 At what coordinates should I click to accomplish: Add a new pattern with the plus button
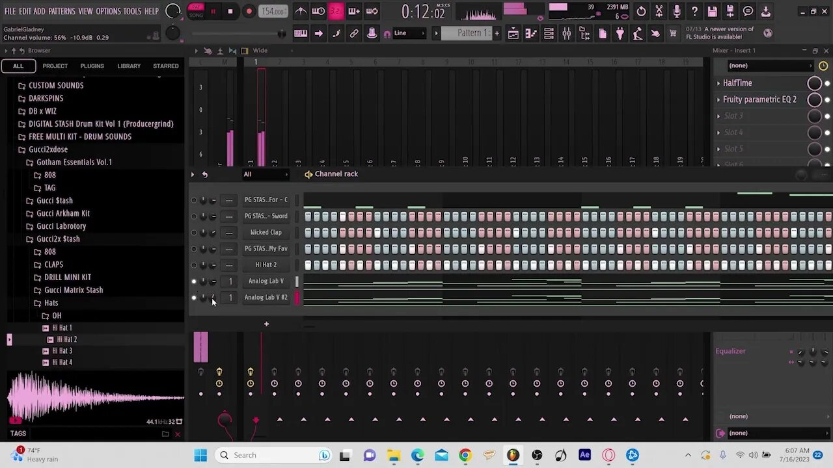click(497, 33)
